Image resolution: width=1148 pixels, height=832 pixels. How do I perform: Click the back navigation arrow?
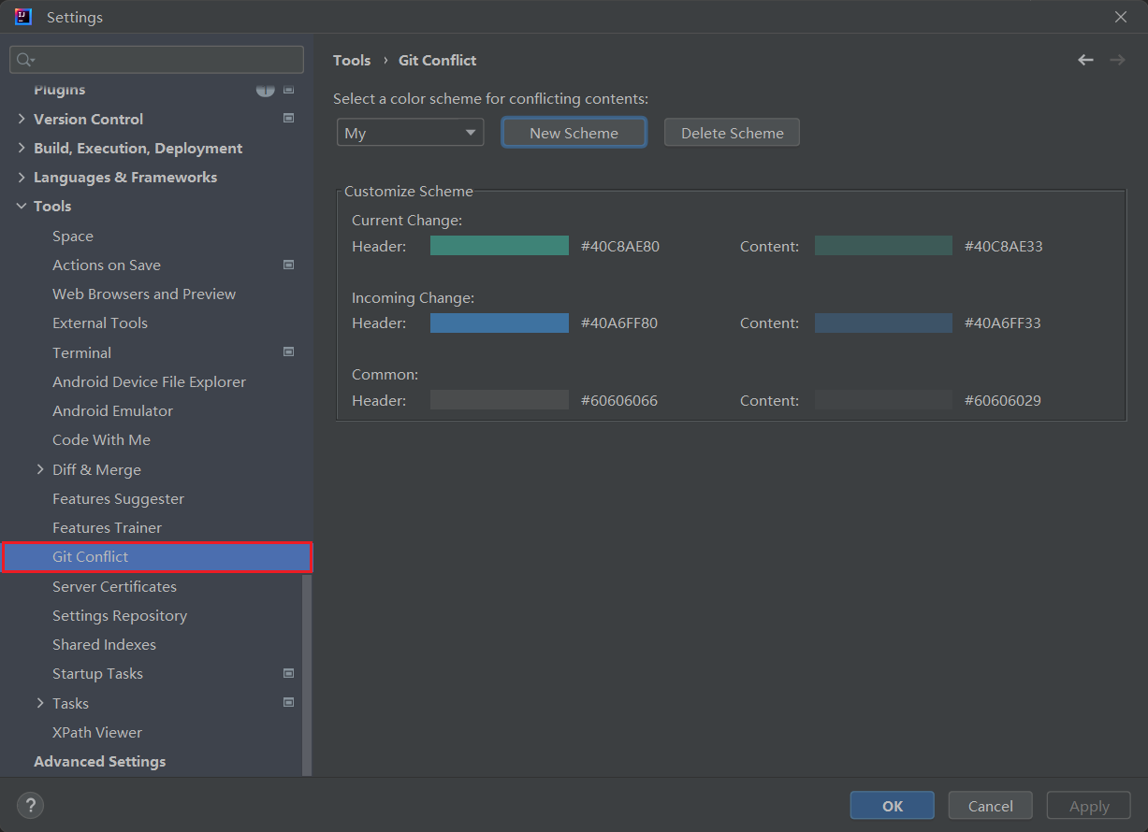click(x=1085, y=60)
